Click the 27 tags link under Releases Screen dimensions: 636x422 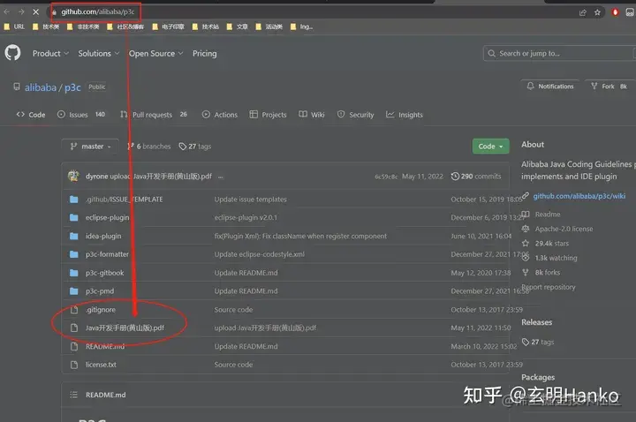[x=538, y=343]
